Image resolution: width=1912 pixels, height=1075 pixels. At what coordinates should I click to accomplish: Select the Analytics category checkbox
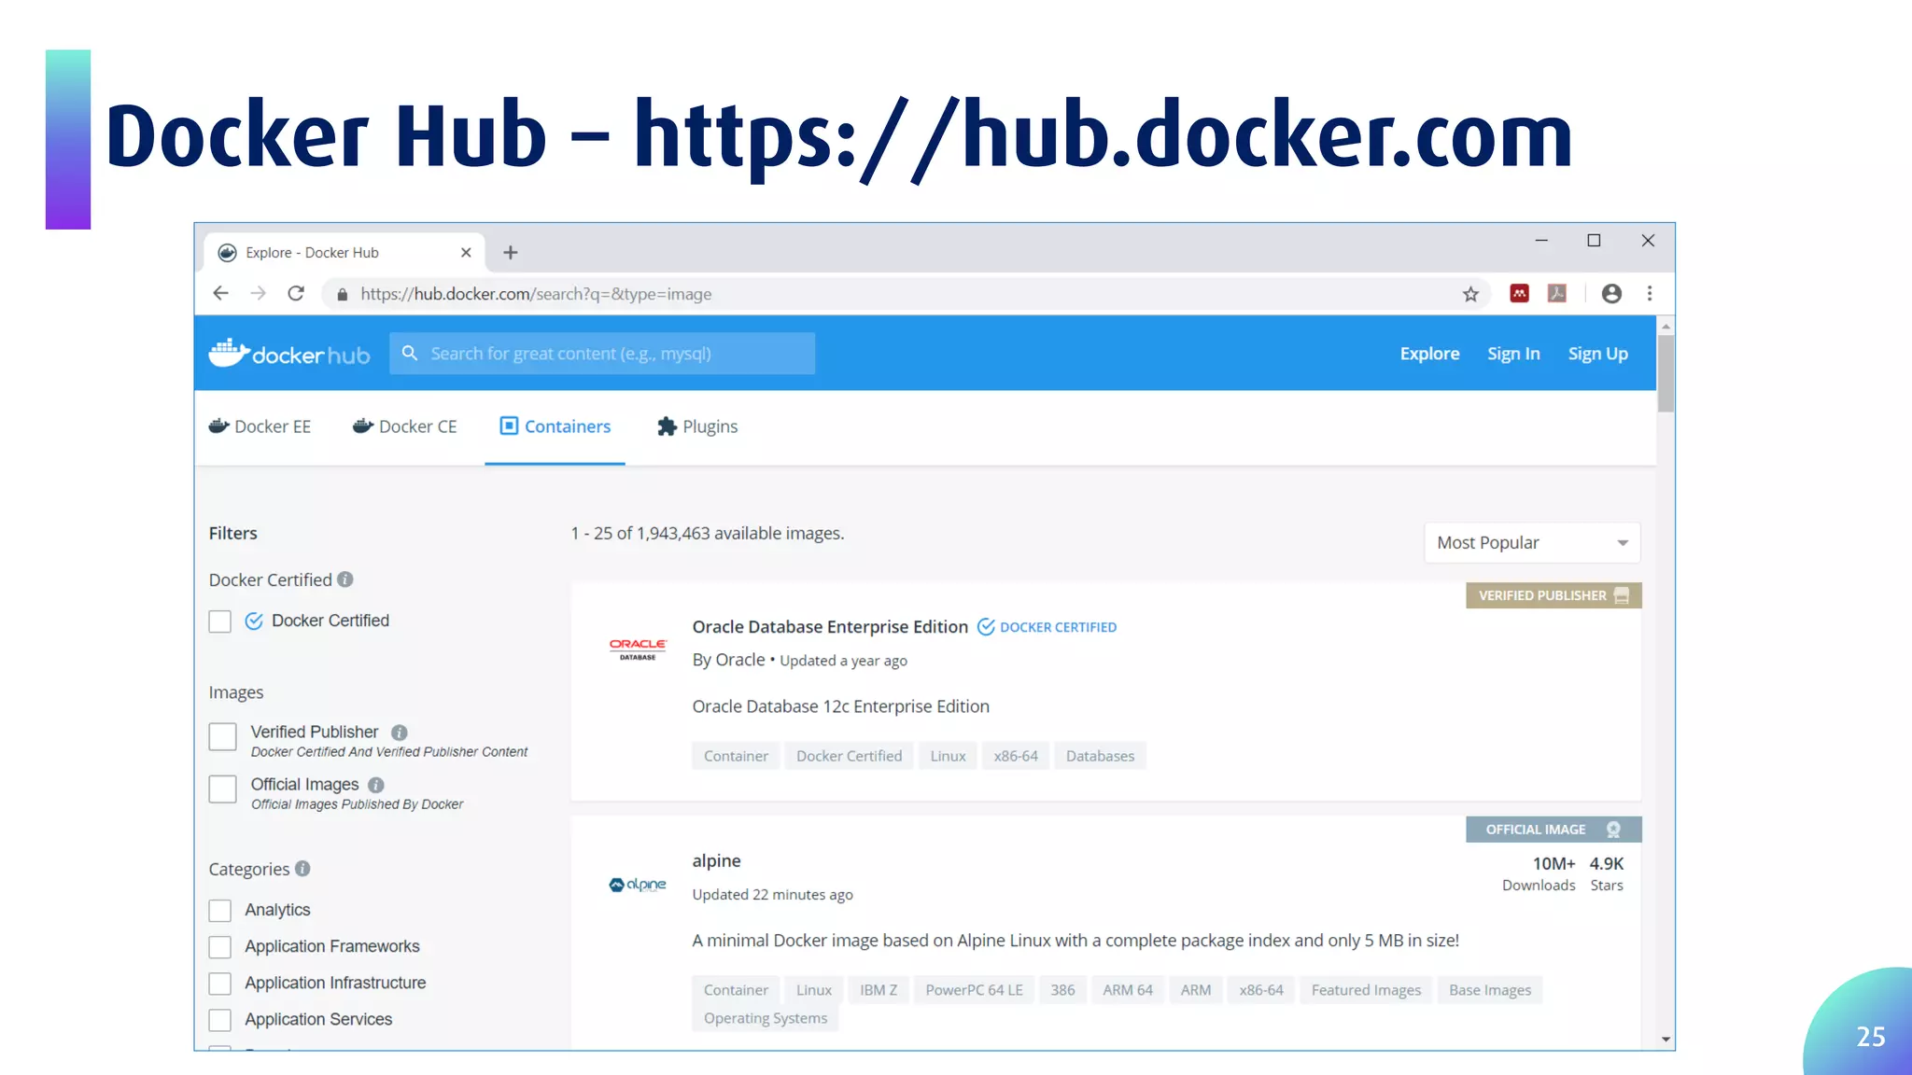[220, 911]
